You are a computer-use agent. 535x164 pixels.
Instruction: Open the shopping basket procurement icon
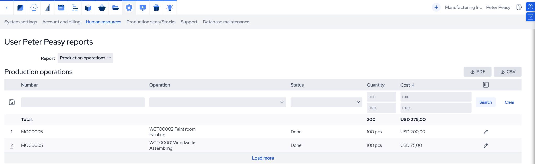(x=102, y=8)
